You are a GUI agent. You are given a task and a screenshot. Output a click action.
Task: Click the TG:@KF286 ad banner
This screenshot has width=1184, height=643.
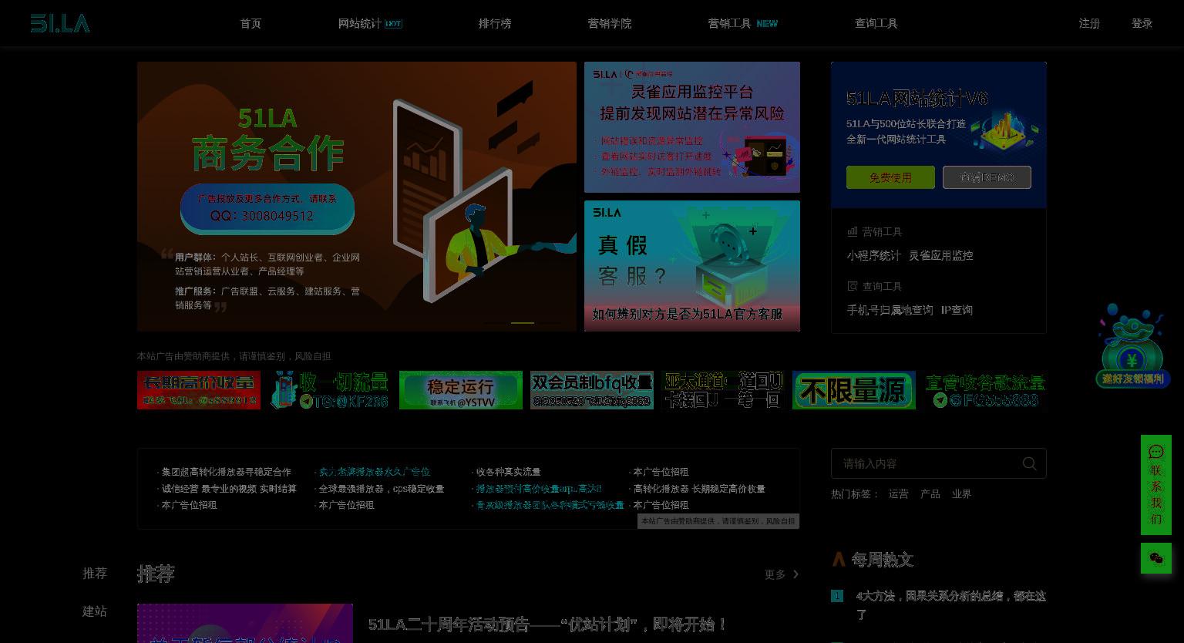[x=330, y=390]
